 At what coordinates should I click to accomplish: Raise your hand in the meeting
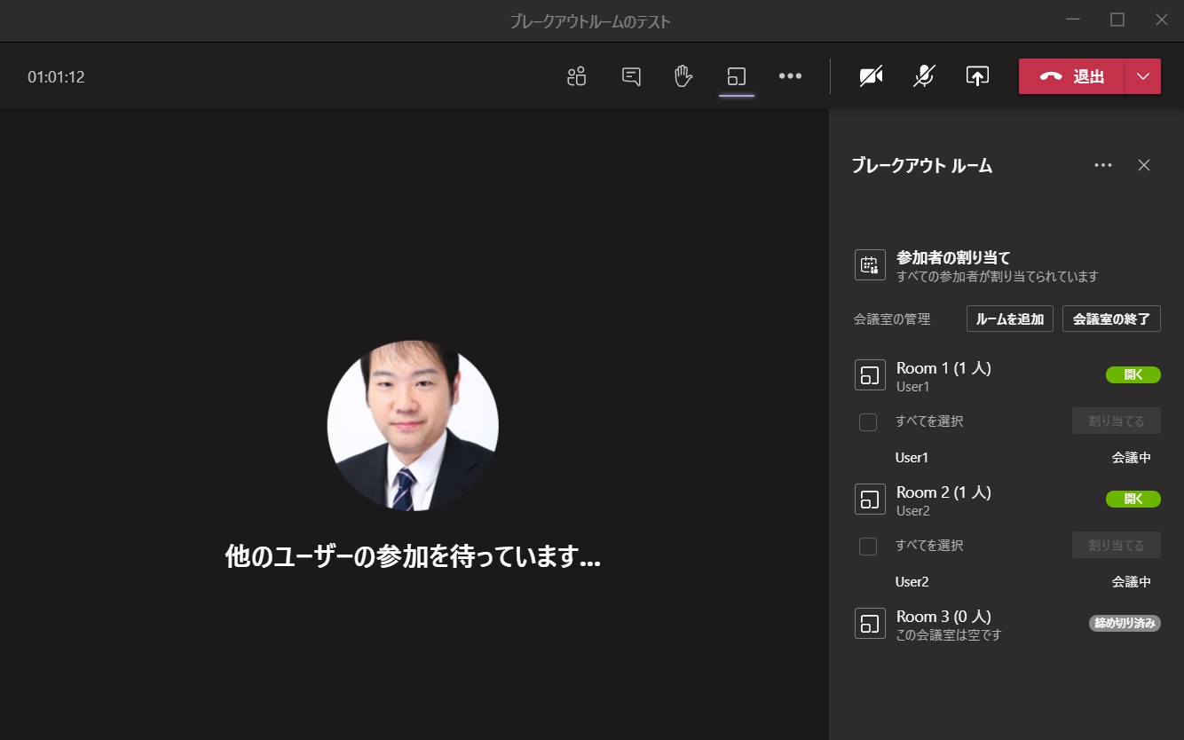point(683,76)
